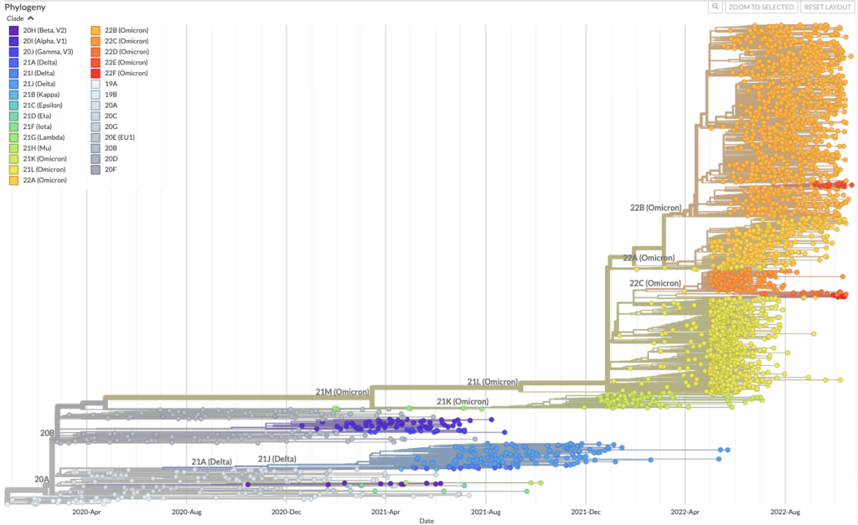
Task: Click the 20A branch label
Action: coord(41,479)
